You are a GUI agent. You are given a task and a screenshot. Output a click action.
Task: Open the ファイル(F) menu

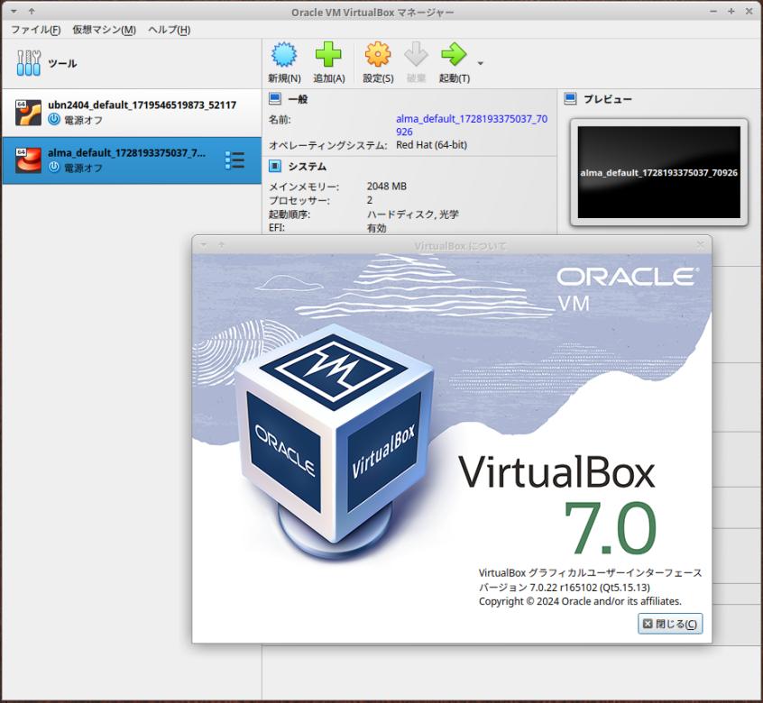[36, 30]
